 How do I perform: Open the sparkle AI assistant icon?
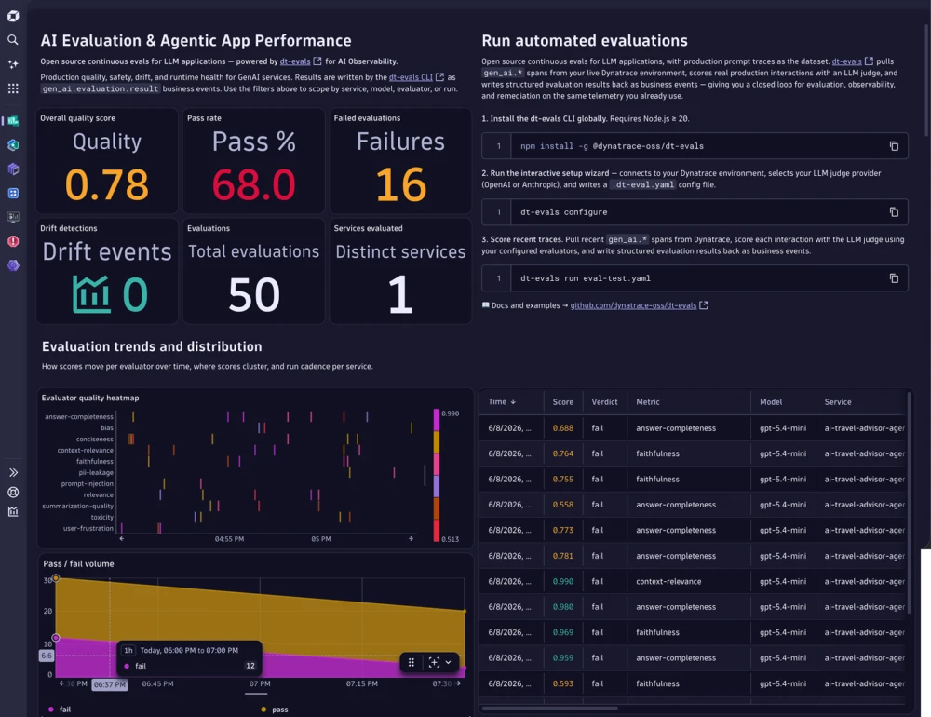tap(13, 64)
